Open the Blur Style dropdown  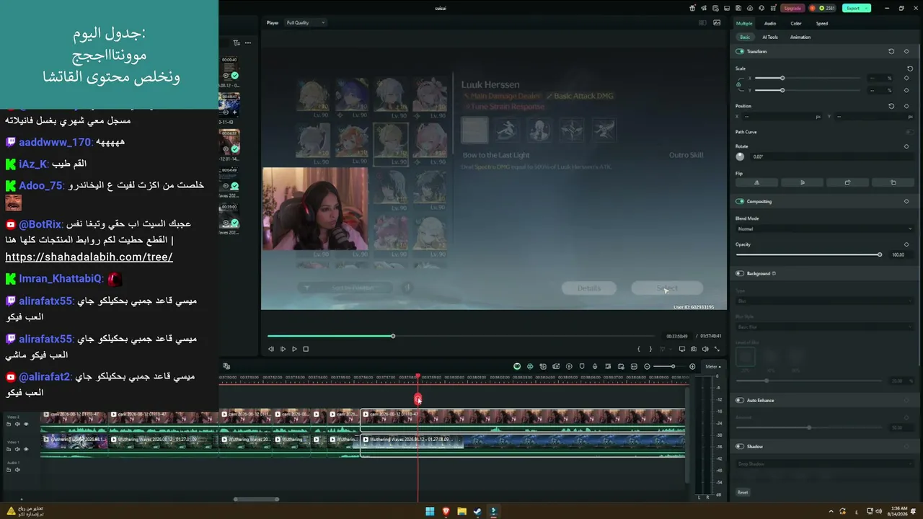click(x=824, y=327)
